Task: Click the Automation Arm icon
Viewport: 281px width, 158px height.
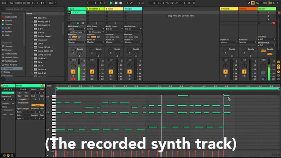Action: click(131, 3)
